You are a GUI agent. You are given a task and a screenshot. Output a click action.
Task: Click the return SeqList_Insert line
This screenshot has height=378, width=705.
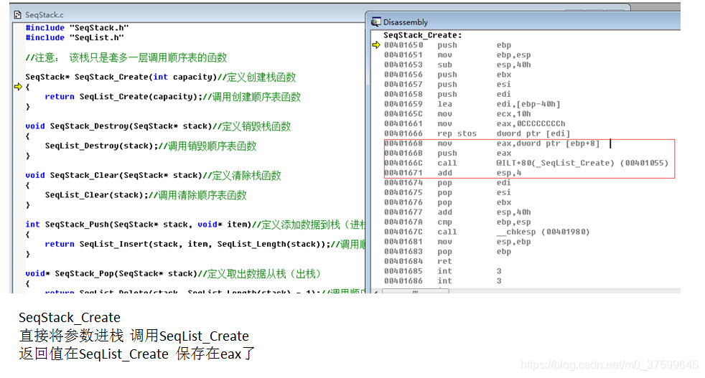tap(205, 244)
